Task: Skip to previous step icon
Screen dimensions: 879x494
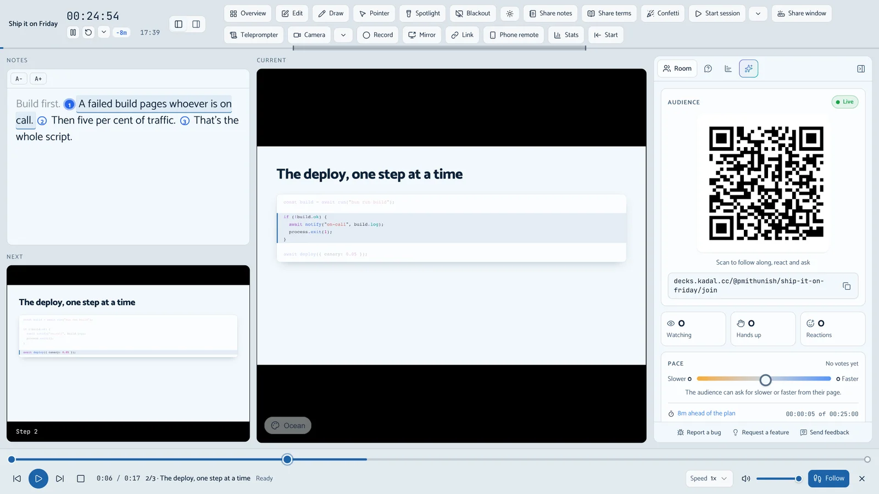Action: tap(17, 479)
